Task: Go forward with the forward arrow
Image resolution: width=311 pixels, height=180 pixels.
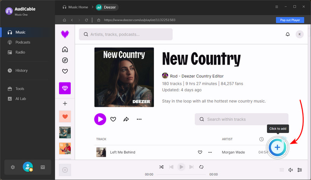Action: coord(79,20)
